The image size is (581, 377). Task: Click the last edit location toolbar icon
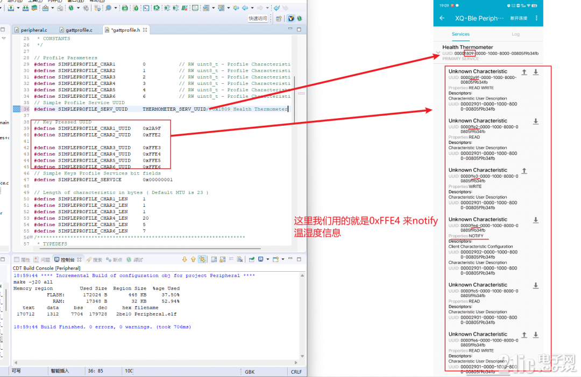click(236, 8)
